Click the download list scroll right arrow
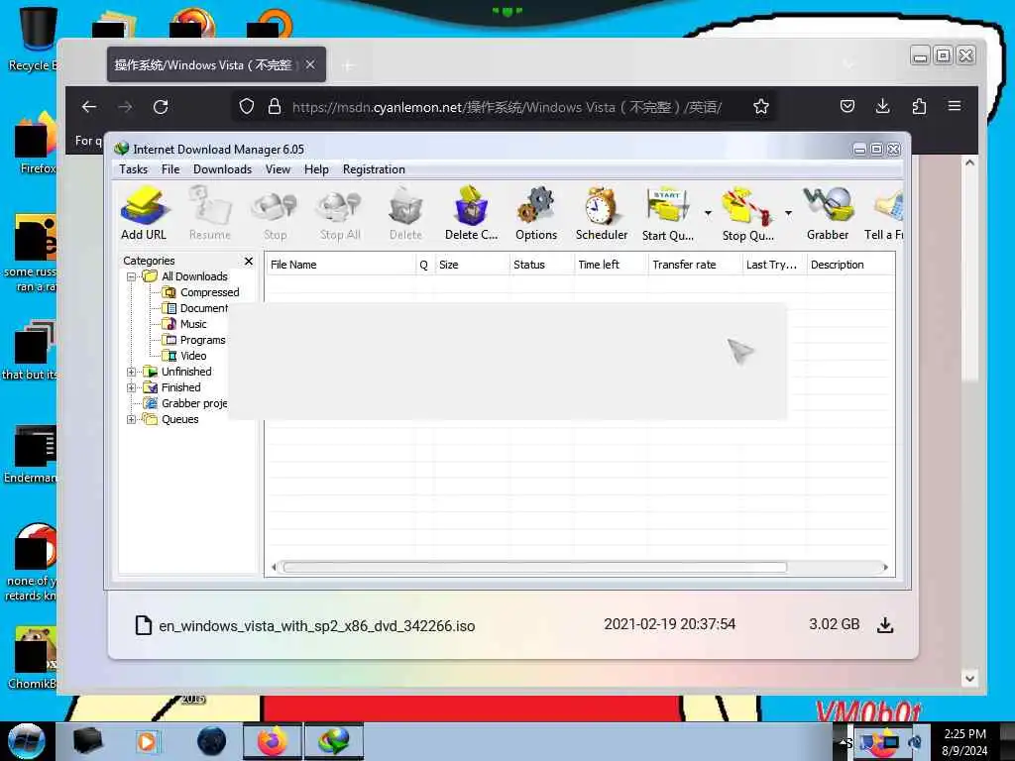Image resolution: width=1015 pixels, height=761 pixels. [885, 568]
